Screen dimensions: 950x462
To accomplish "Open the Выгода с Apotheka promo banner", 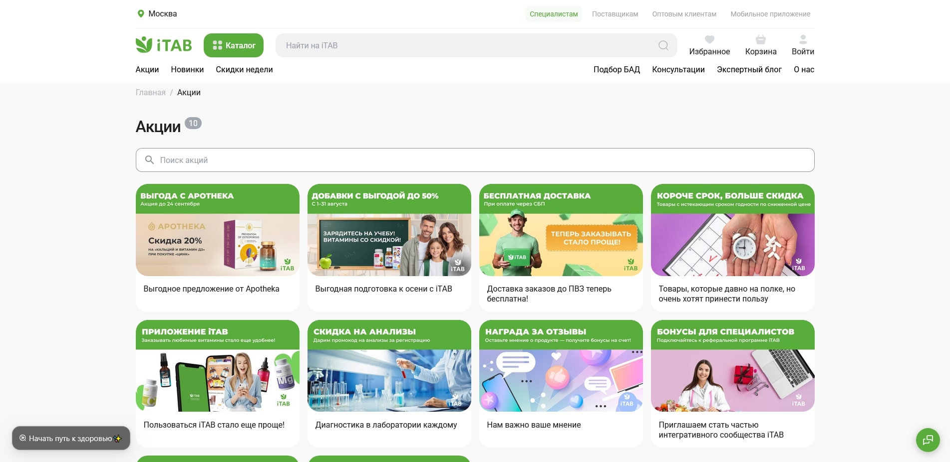I will click(217, 230).
